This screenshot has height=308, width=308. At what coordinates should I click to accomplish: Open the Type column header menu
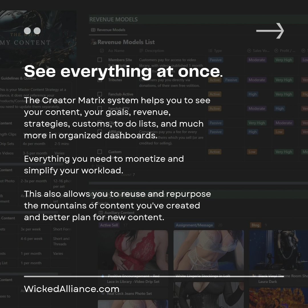pos(215,51)
